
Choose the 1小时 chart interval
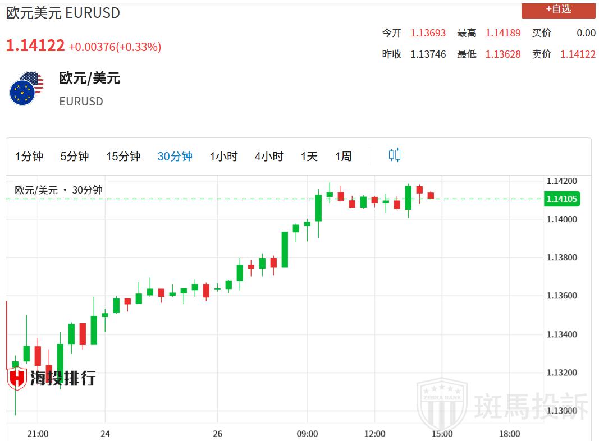tap(223, 157)
